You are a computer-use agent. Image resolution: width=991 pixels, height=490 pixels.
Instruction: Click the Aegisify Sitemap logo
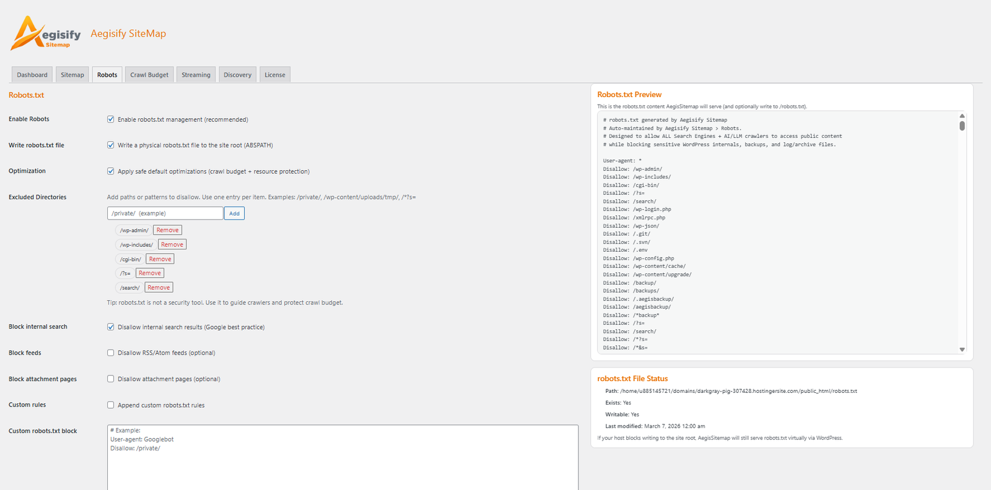click(46, 33)
